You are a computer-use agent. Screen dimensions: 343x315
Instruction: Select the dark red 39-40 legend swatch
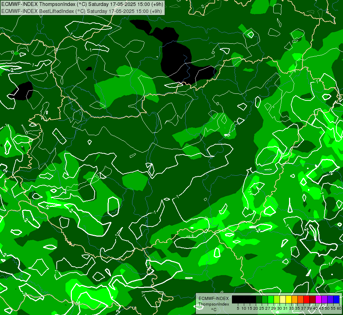pos(313,299)
